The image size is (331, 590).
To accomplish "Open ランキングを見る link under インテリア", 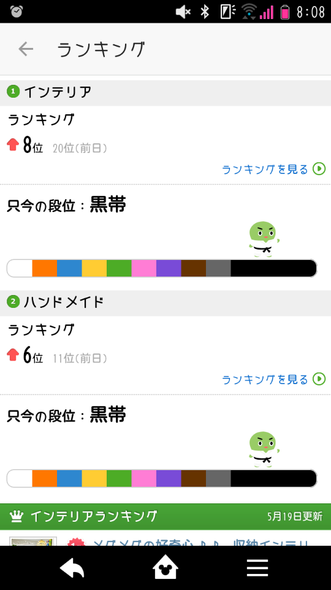I will coord(265,170).
